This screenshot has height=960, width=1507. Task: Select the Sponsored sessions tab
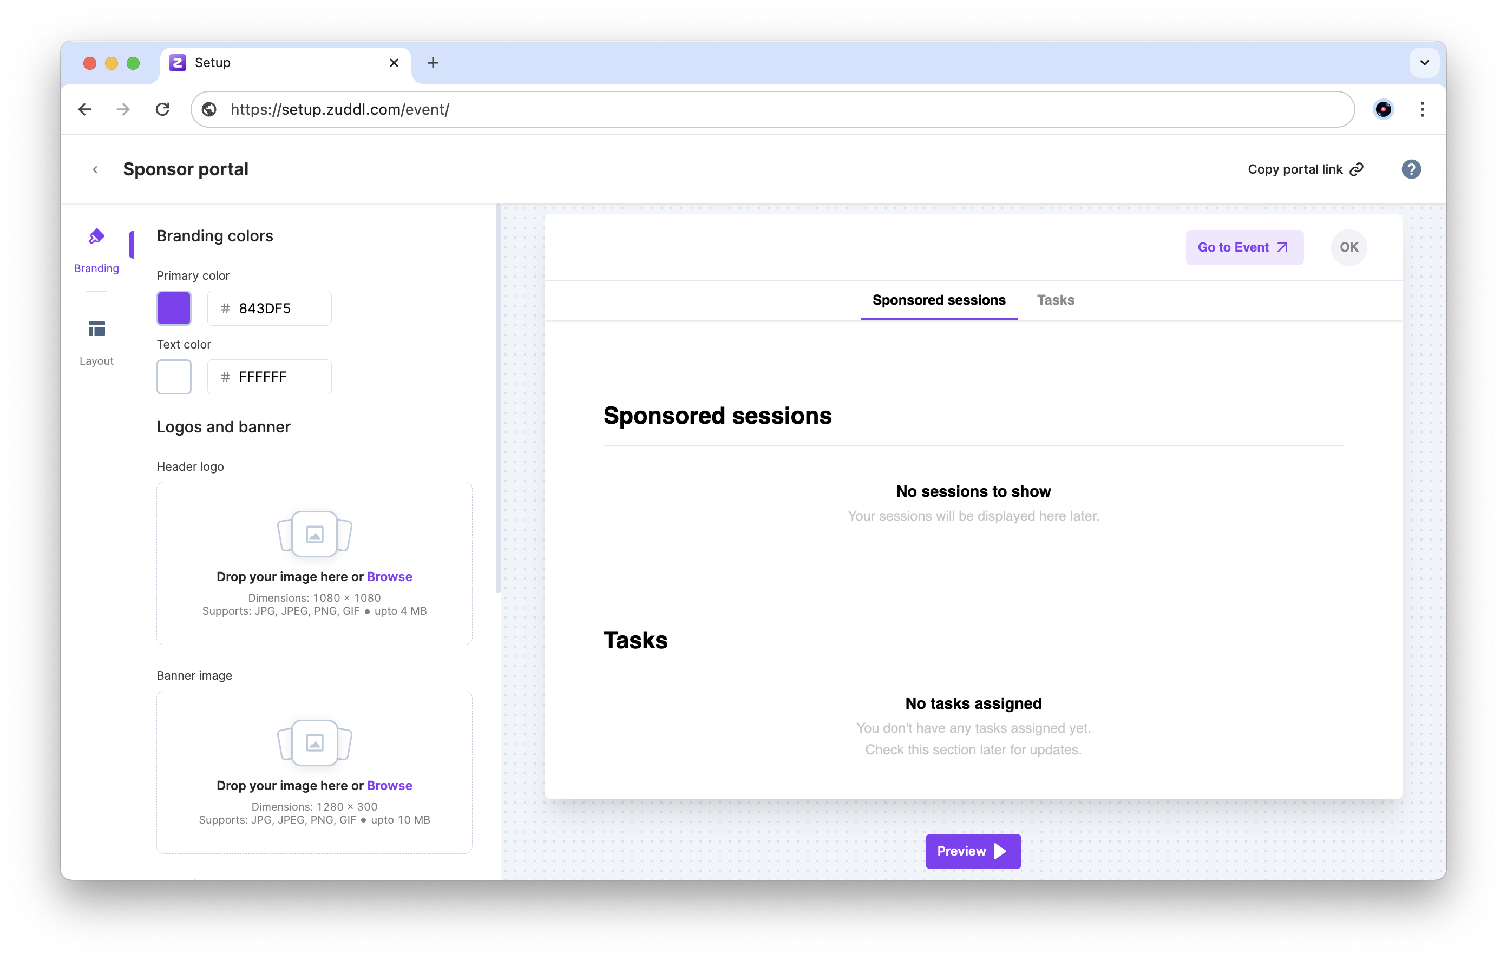point(938,300)
